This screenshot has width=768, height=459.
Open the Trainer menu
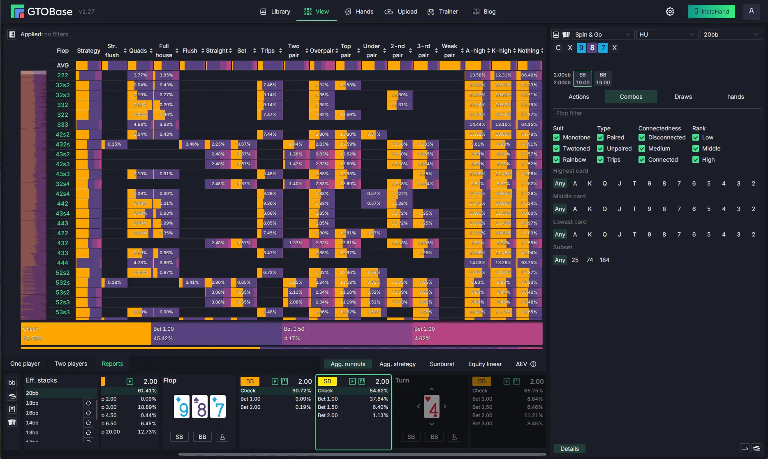tap(443, 12)
